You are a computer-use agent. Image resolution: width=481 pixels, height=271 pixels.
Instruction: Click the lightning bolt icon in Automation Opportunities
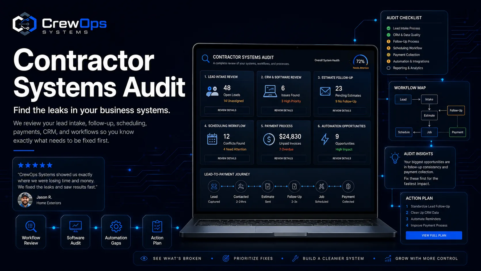(x=325, y=139)
